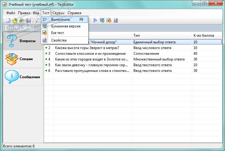Click status bar text "Всего элементов: 6"
Screen dimensions: 225x151
[19, 146]
